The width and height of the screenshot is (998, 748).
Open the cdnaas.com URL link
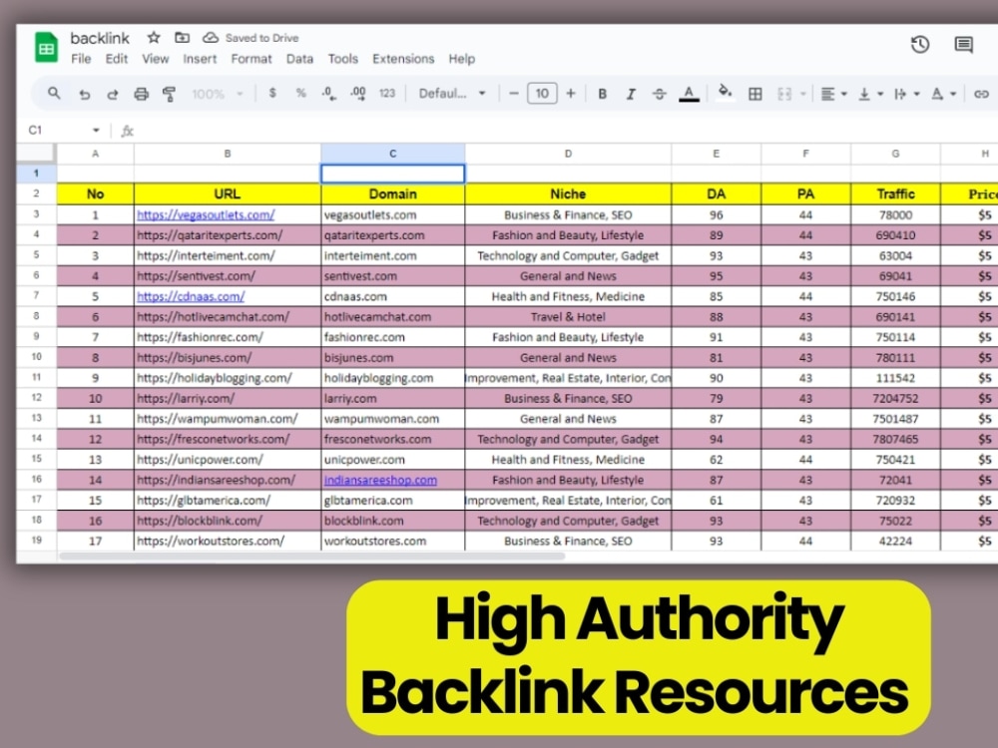click(x=191, y=296)
